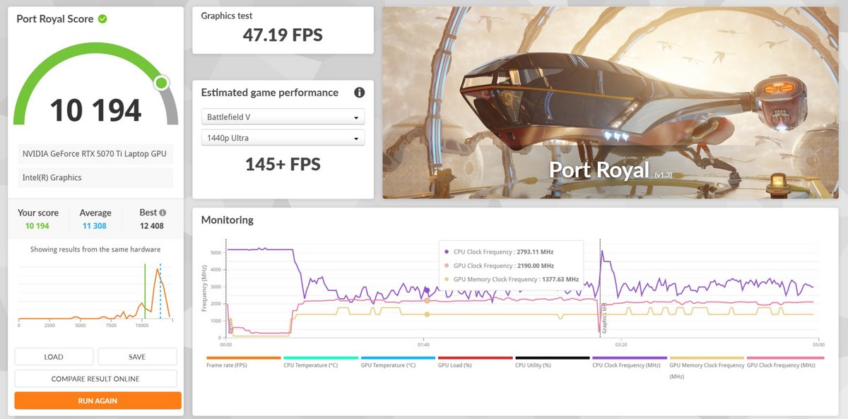Toggle the CPU Utility (%) legend series
The width and height of the screenshot is (848, 419).
coord(552,362)
